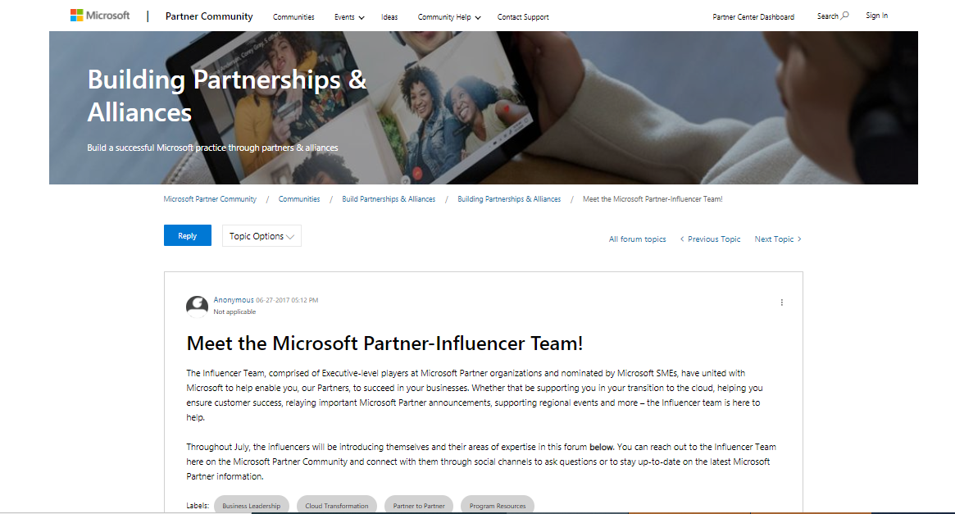
Task: Open the Ideas menu item
Action: (x=389, y=17)
